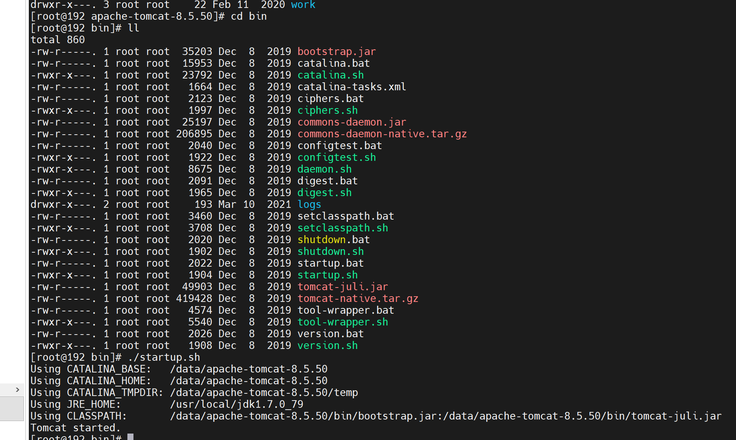
Task: Click the tomcat-native.tar.gz file name
Action: (358, 299)
